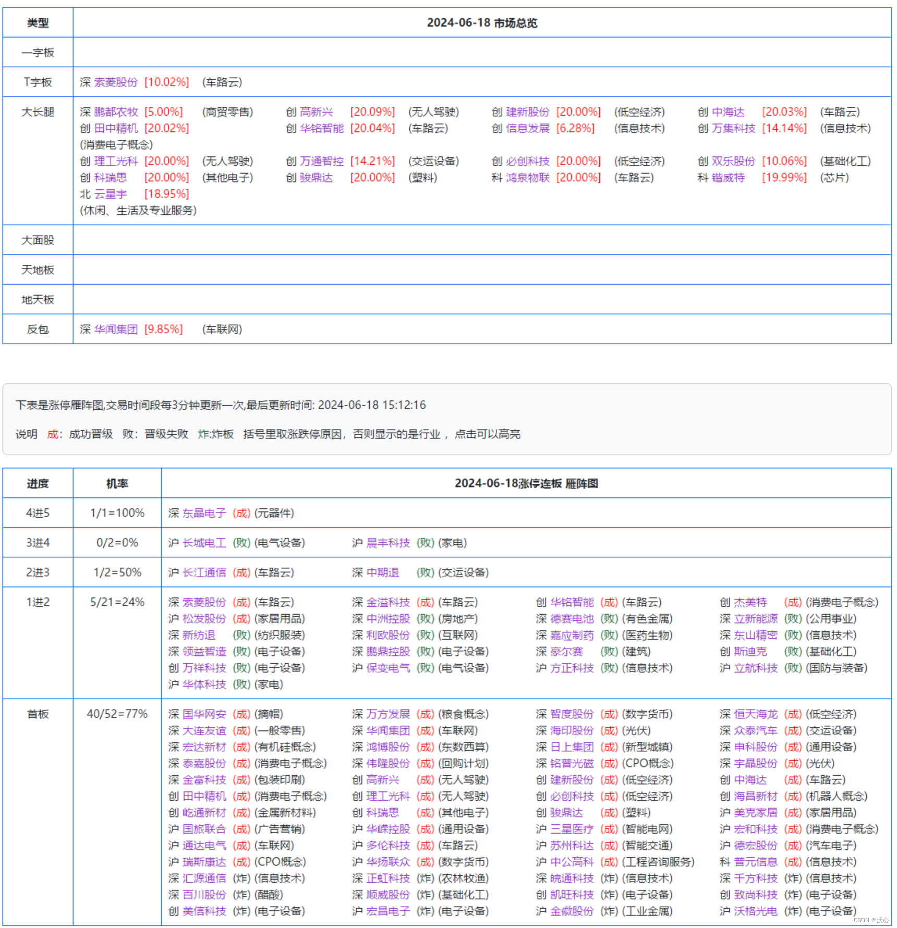The width and height of the screenshot is (897, 928).
Task: Select the 三星医疗 stock link
Action: tap(572, 829)
